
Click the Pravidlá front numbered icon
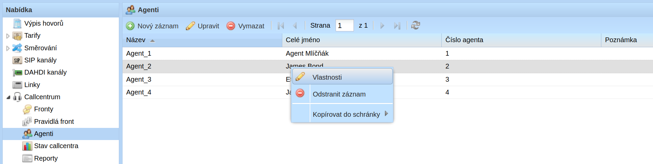pyautogui.click(x=27, y=121)
